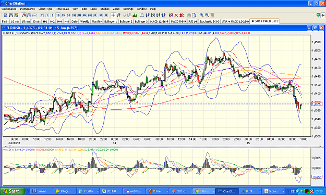Click the red X delete icon
This screenshot has height=195, width=326.
176,15
